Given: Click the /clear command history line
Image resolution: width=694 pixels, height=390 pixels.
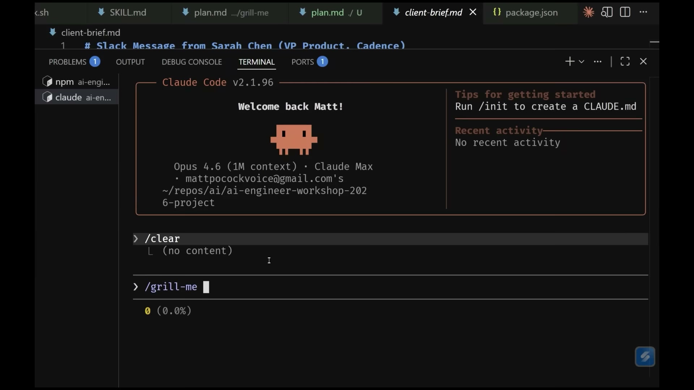Looking at the screenshot, I should pos(390,239).
